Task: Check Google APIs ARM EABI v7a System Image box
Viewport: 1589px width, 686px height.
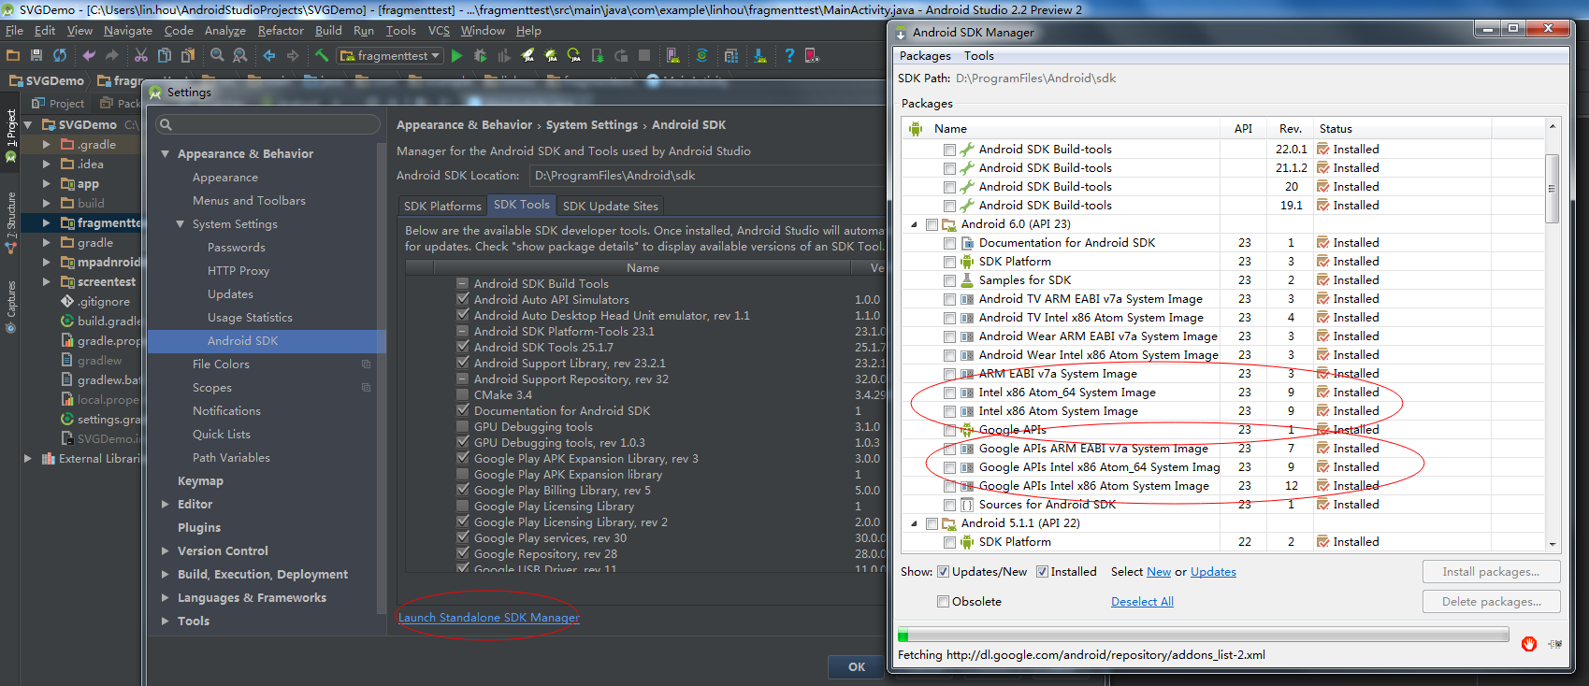Action: coord(949,449)
